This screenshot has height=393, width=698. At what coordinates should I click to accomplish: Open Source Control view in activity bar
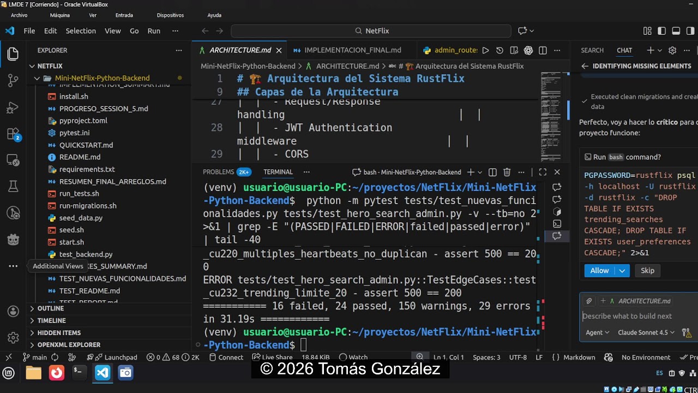(x=13, y=81)
